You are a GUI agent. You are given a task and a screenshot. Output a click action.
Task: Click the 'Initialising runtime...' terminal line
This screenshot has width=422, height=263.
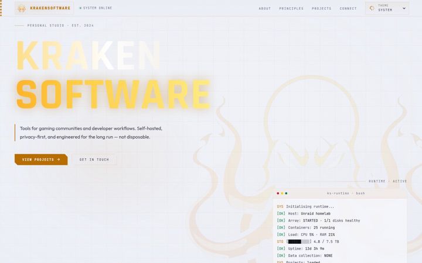[305, 207]
